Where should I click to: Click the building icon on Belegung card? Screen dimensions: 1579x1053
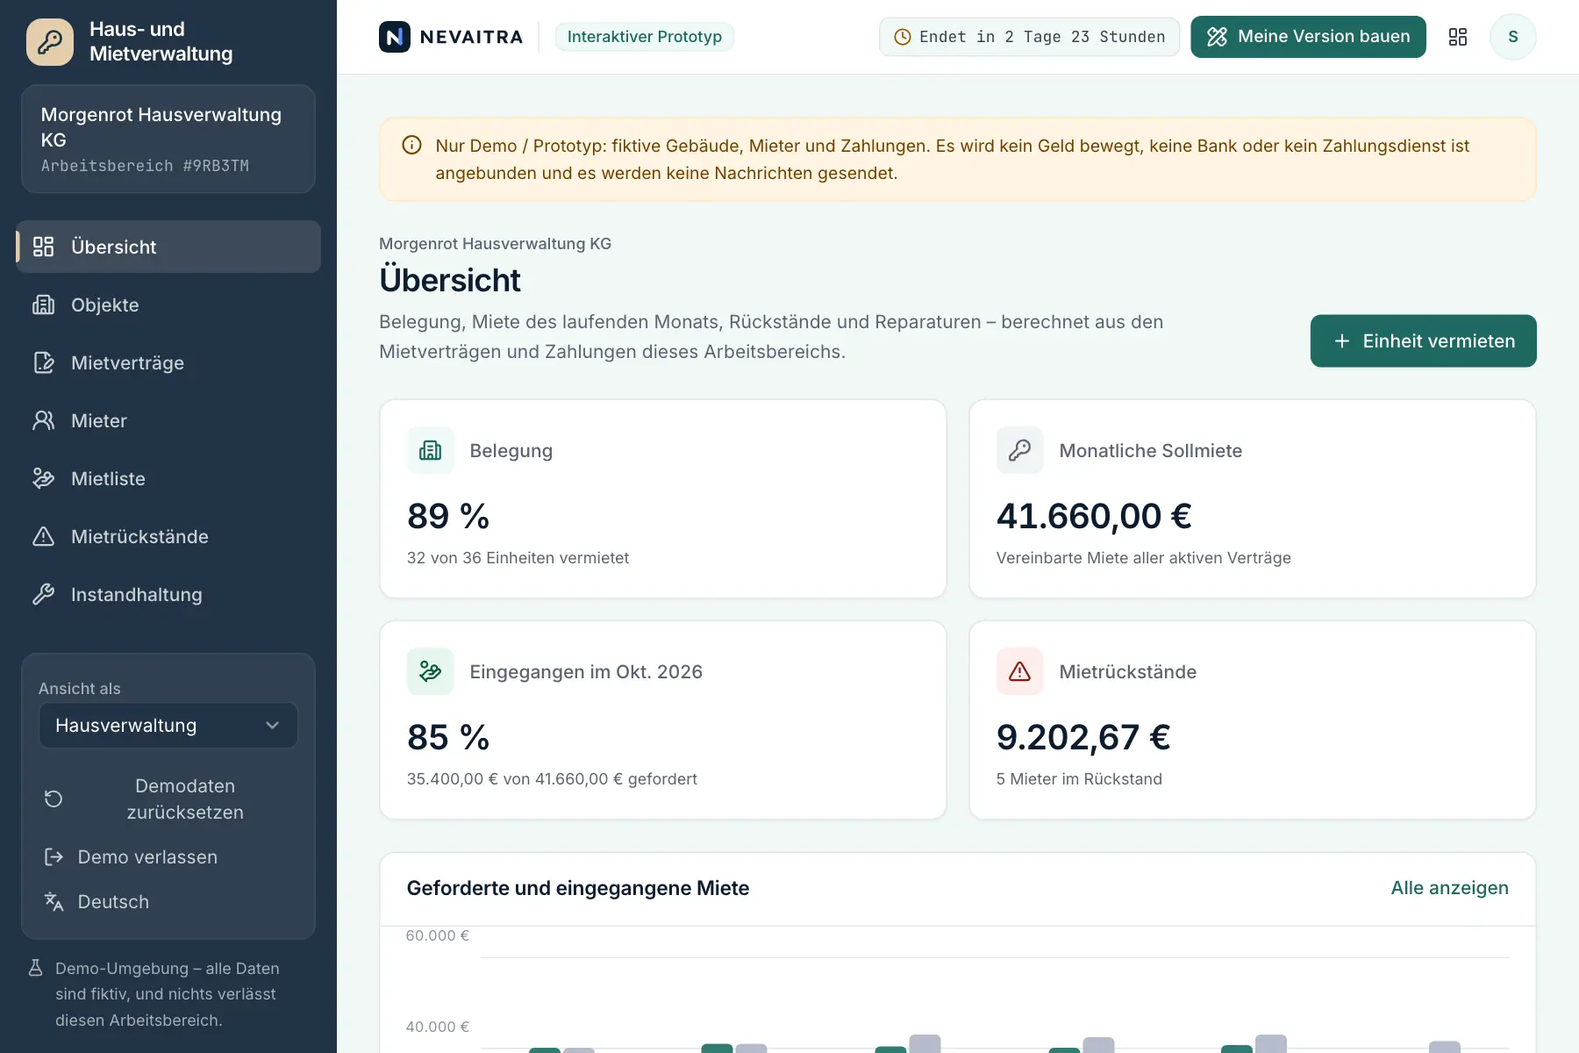point(430,450)
